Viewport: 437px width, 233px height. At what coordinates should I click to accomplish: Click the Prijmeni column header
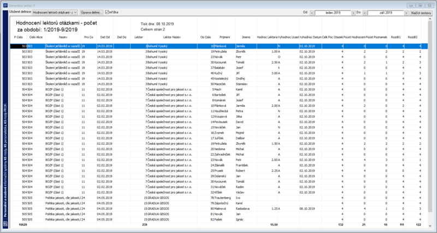pyautogui.click(x=225, y=37)
